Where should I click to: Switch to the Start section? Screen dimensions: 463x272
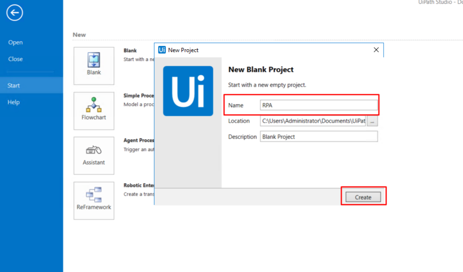point(31,85)
